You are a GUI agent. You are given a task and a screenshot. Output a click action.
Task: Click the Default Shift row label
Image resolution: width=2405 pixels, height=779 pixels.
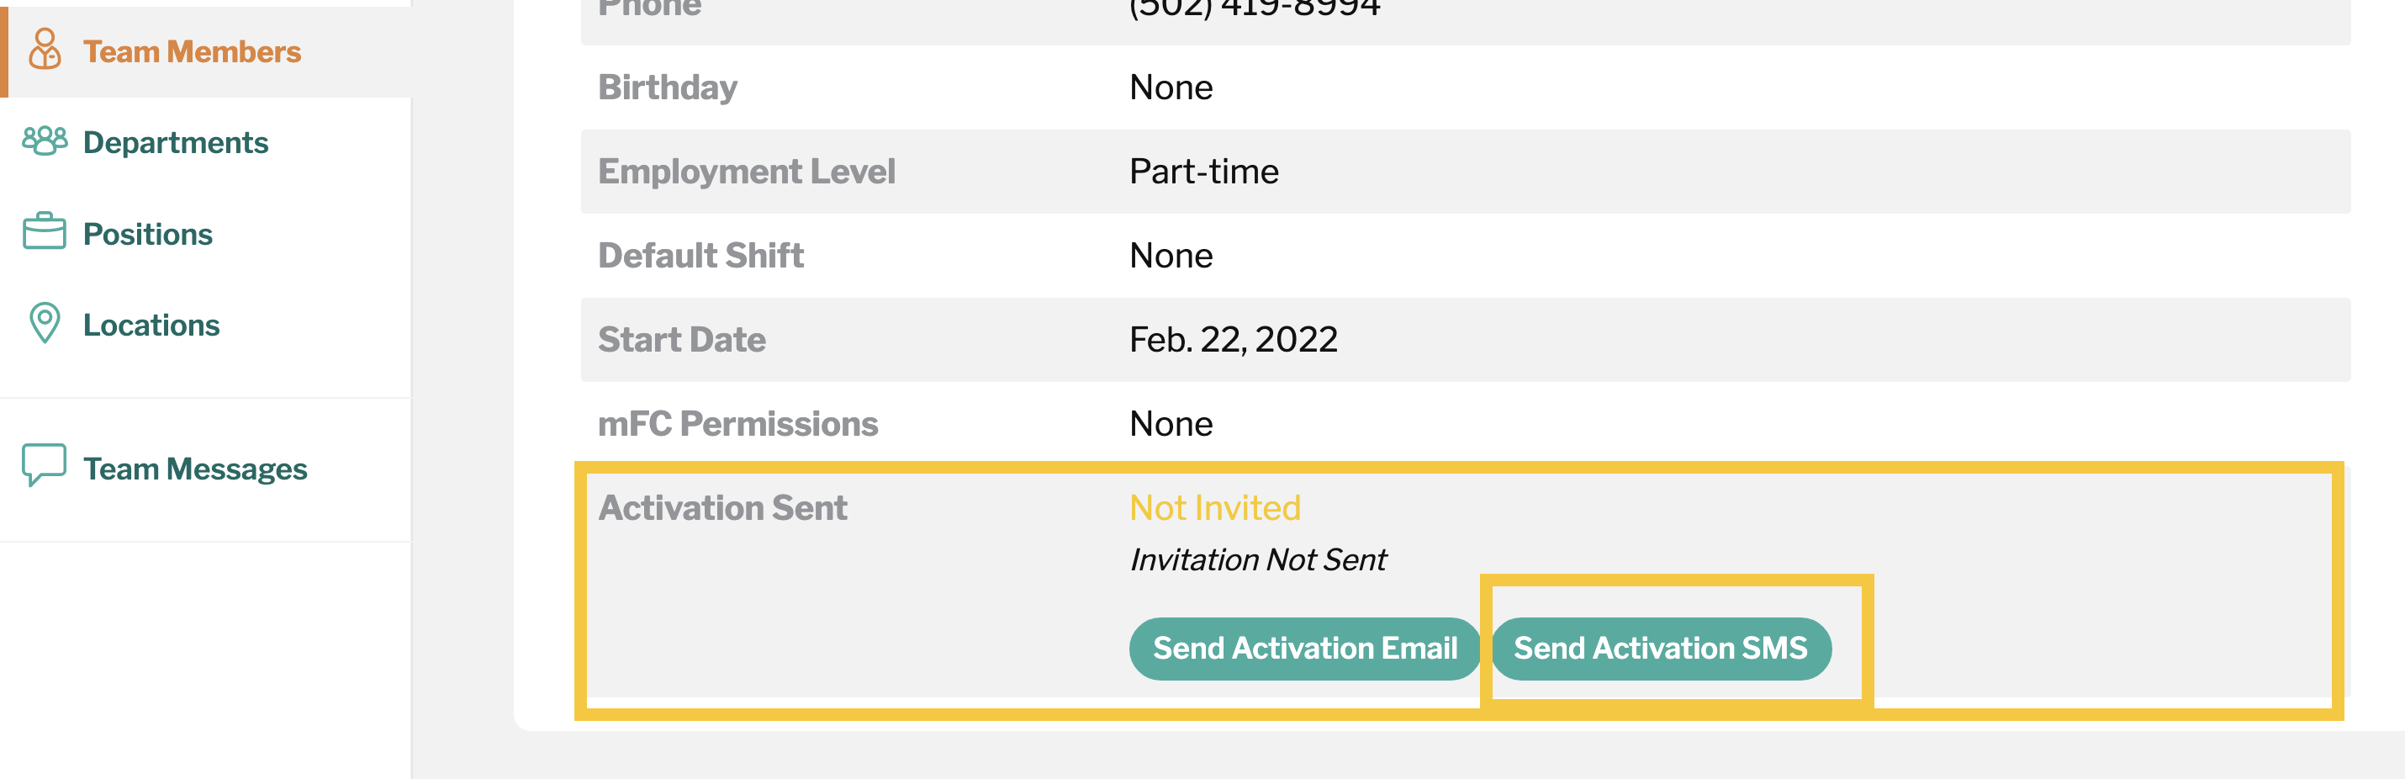pos(700,255)
